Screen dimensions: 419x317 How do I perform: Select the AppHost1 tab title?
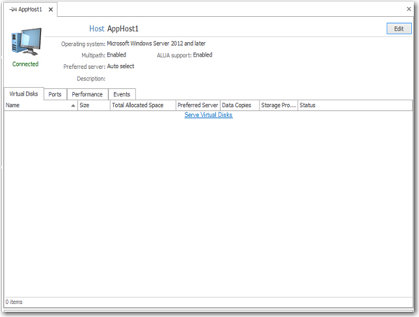coord(31,10)
